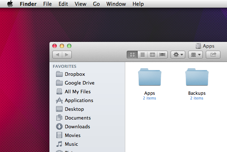Open the View menu

pos(81,4)
